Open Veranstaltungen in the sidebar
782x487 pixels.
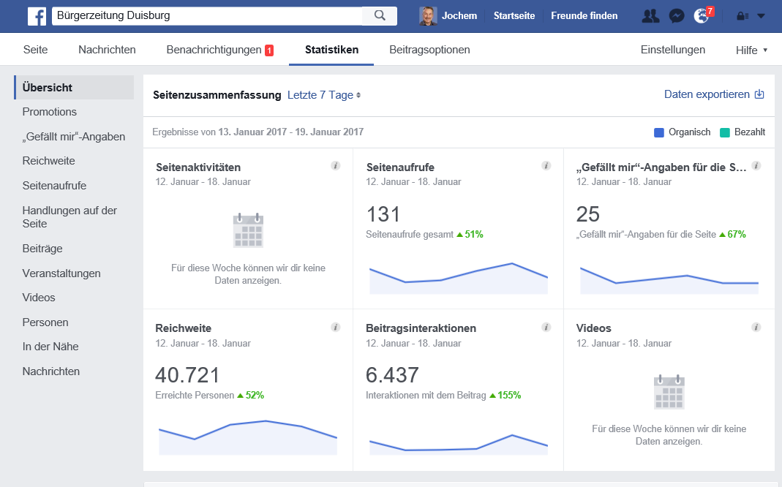tap(61, 273)
